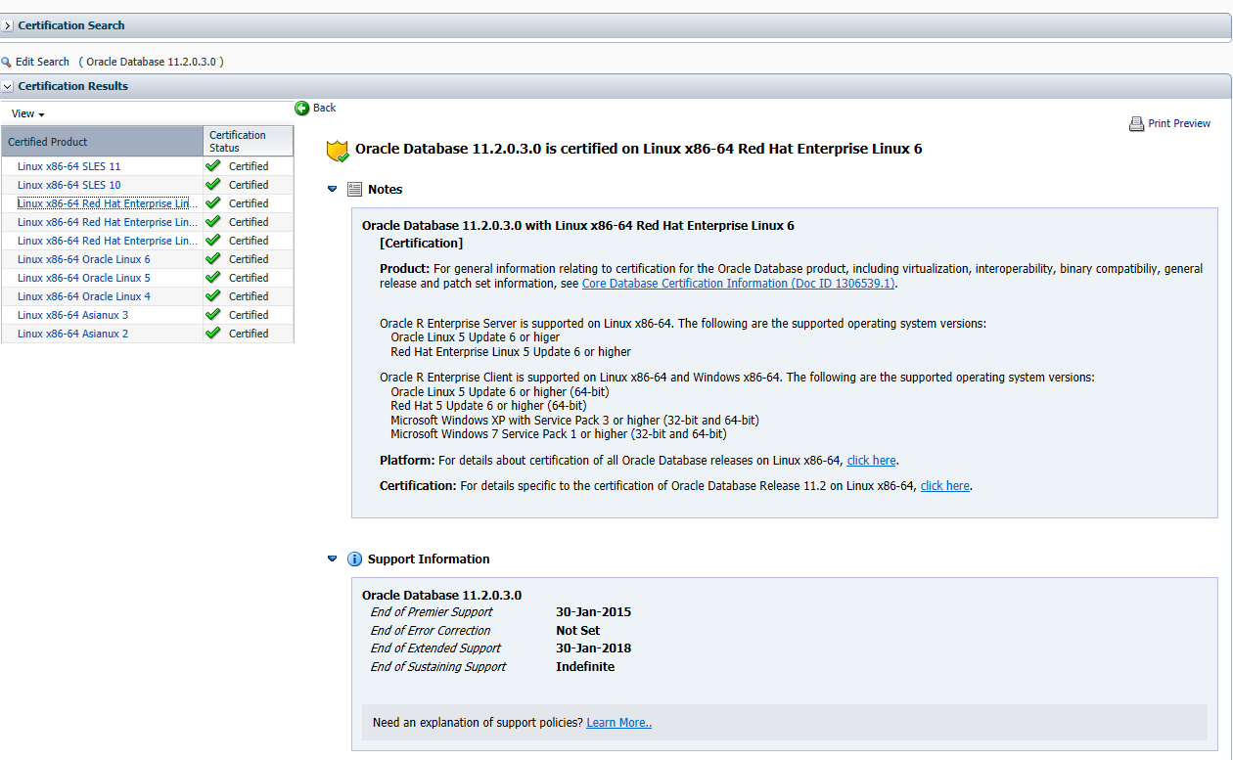Click the 'Oracle Database 11.2.0.3.0' search criteria text
The image size is (1233, 760).
tap(151, 62)
